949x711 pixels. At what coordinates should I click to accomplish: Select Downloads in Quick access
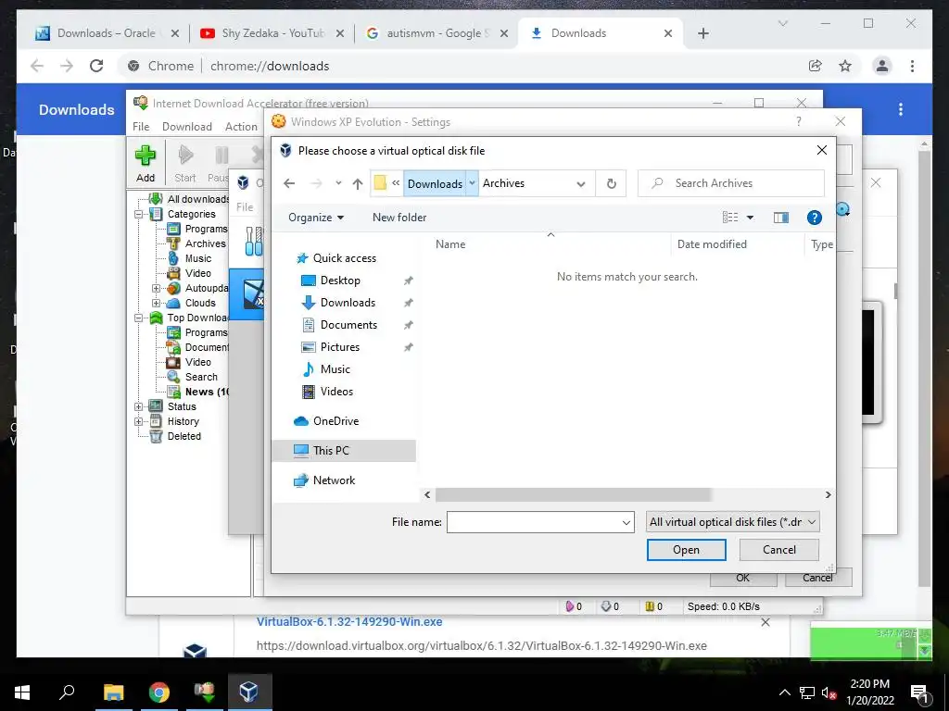point(348,303)
